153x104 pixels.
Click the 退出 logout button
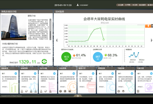coord(150,5)
